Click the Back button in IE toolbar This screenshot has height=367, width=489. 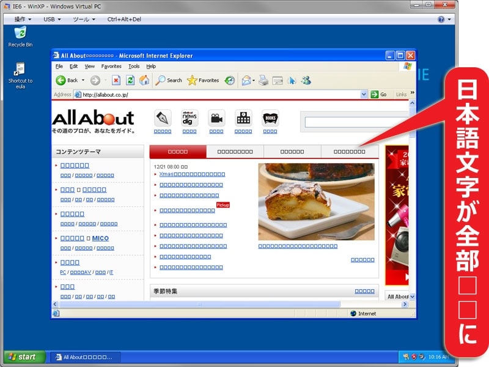pos(67,80)
